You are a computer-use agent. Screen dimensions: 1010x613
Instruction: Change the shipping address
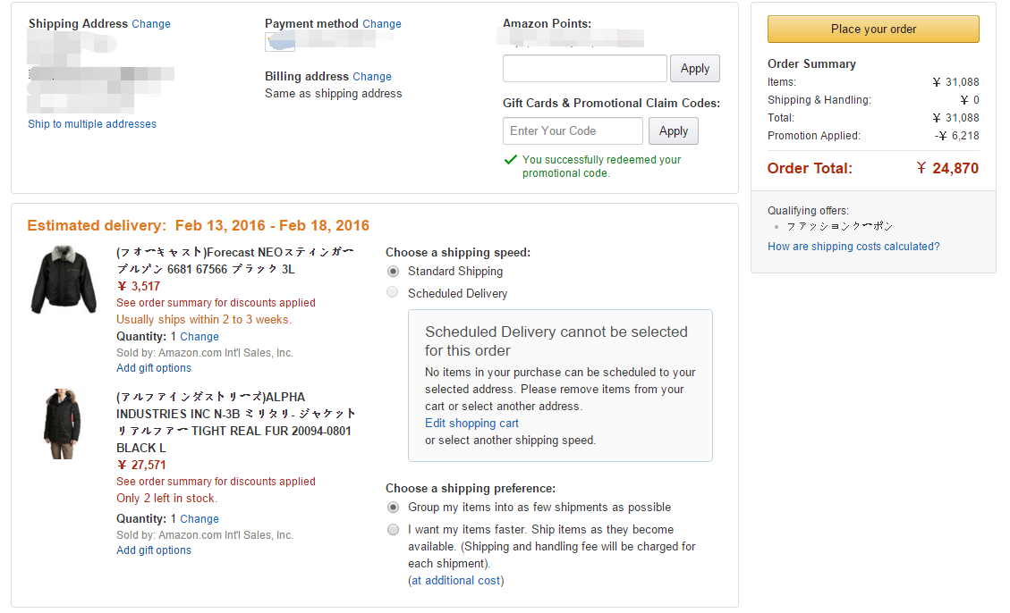click(150, 24)
